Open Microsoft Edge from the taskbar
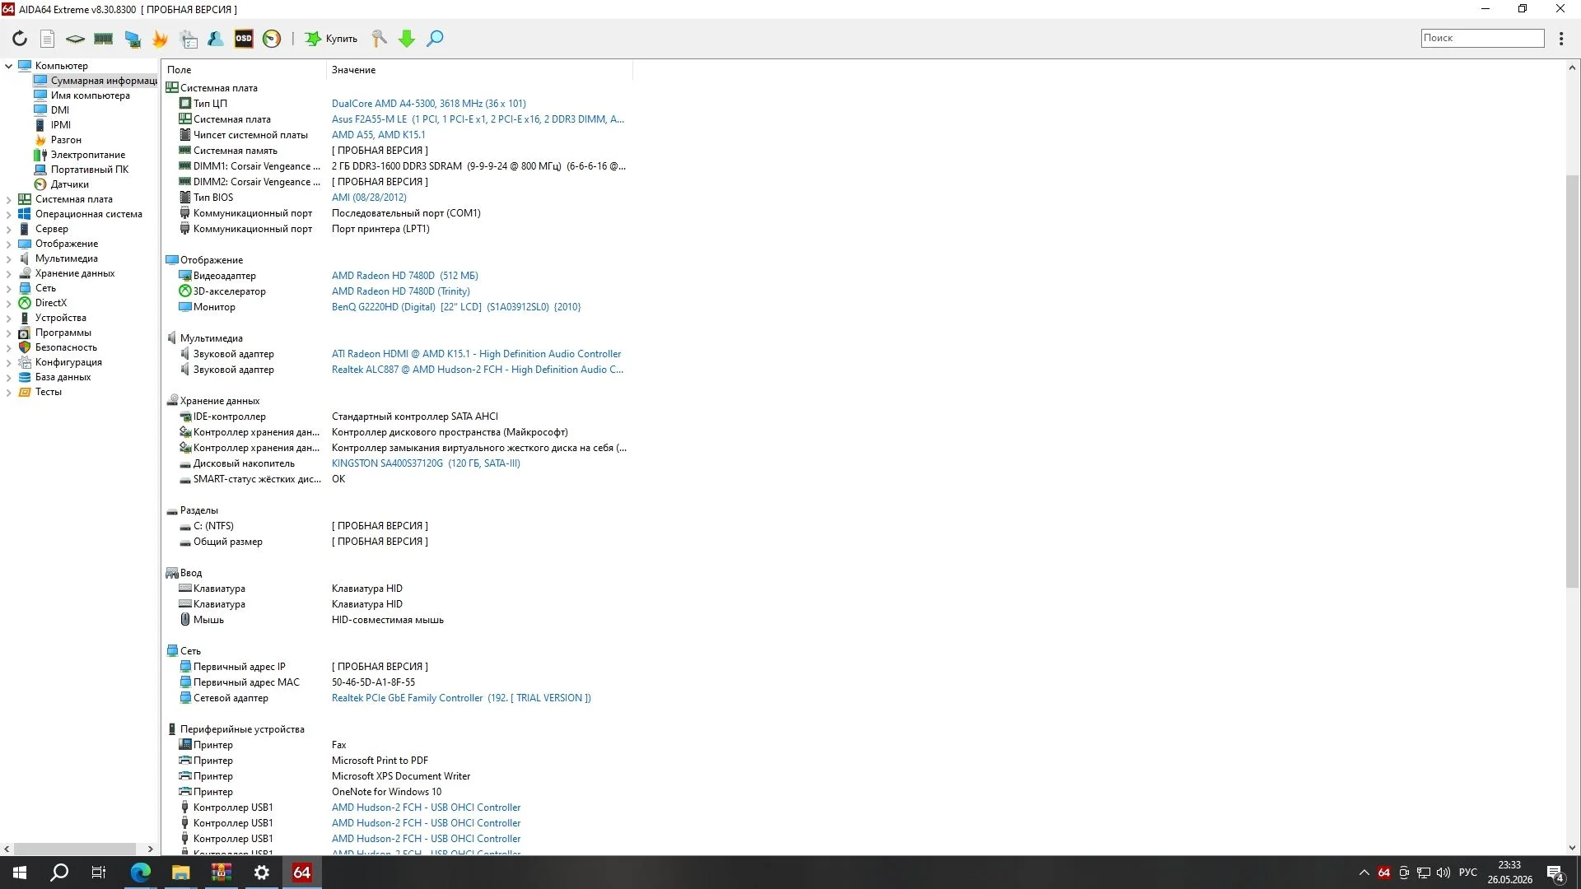 coord(140,873)
